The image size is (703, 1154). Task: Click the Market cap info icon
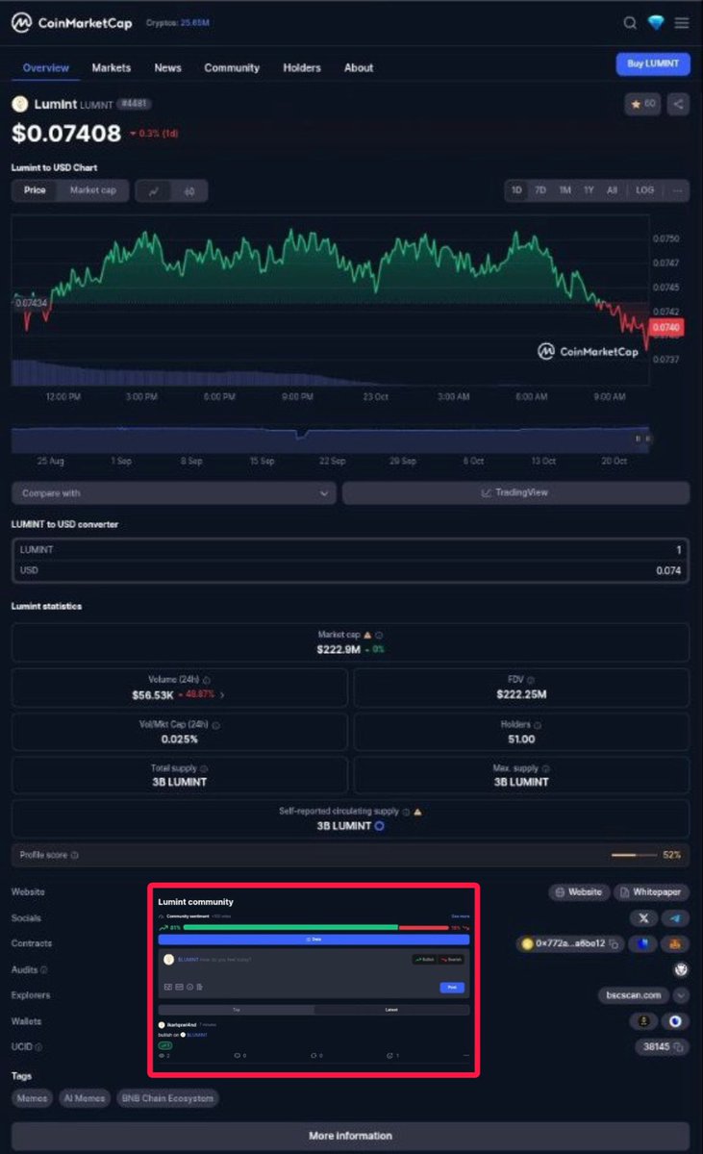[379, 636]
